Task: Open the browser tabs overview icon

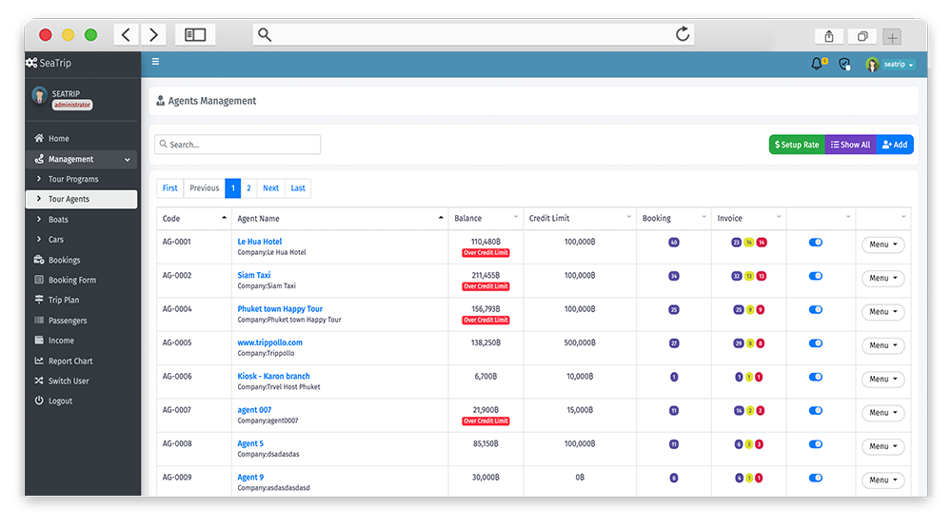Action: tap(863, 36)
